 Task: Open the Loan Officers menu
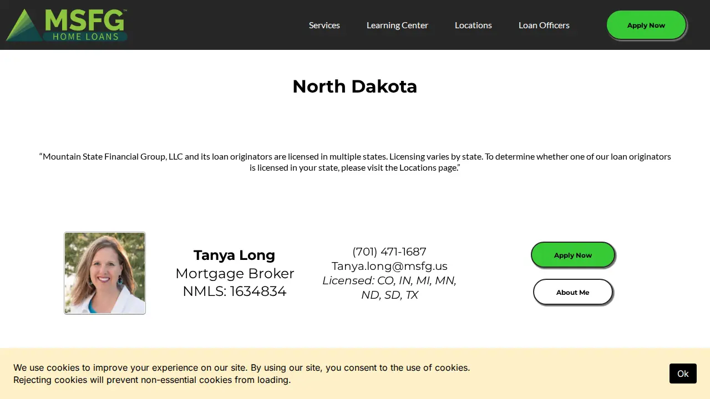tap(544, 25)
